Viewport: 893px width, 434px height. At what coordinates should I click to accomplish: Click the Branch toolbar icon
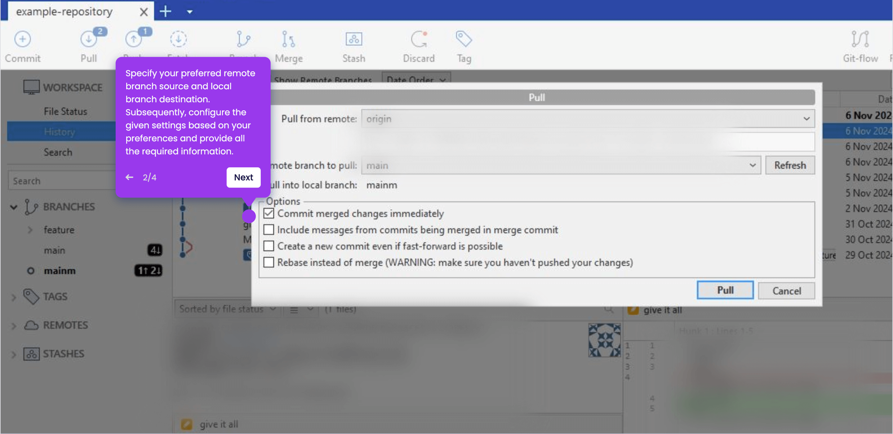click(243, 39)
